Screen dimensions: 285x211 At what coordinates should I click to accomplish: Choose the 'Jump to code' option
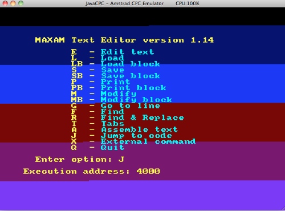coord(136,136)
